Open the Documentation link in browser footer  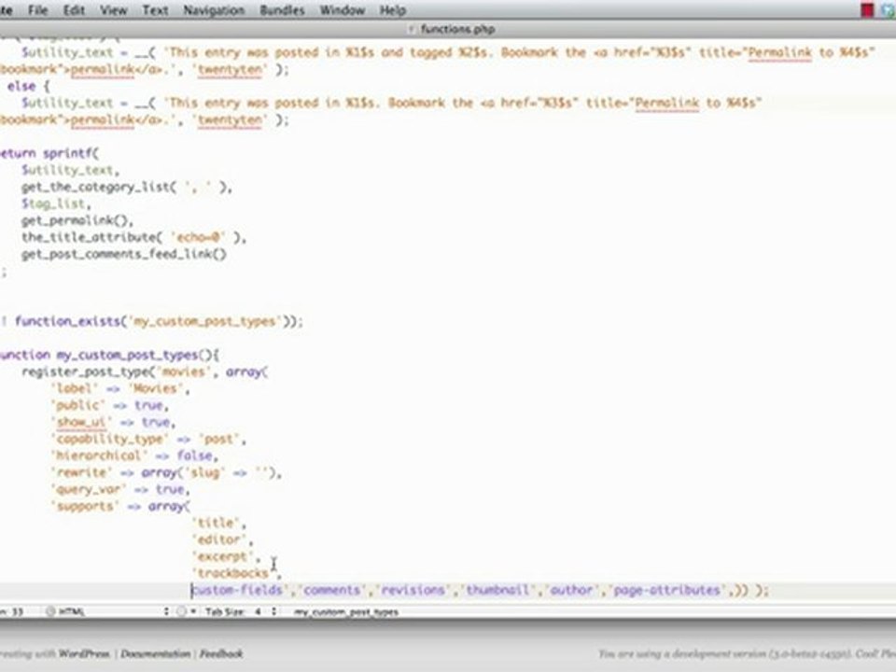pos(156,653)
